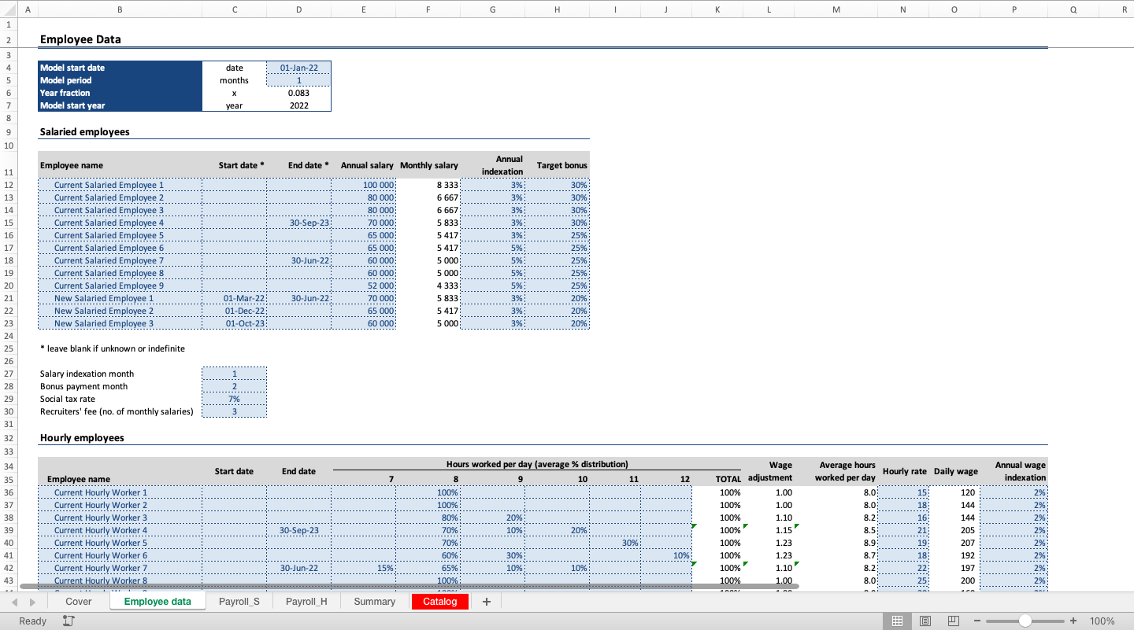Click the 'Year fraction' label cell
The height and width of the screenshot is (630, 1134).
[120, 93]
